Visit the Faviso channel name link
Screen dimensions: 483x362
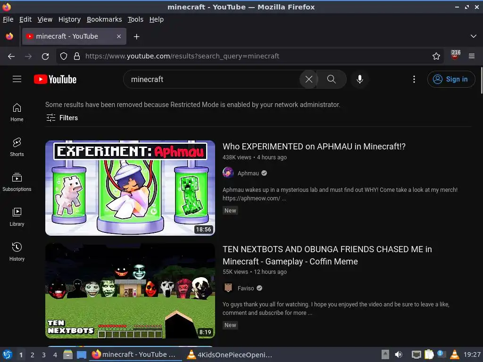tap(245, 288)
